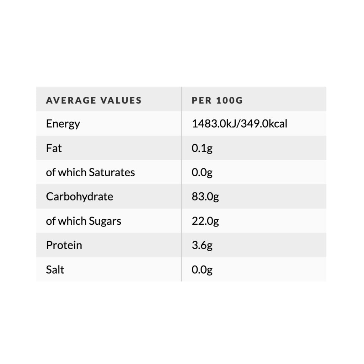Click the word PER in the header
364x364 pixels.
pos(201,101)
